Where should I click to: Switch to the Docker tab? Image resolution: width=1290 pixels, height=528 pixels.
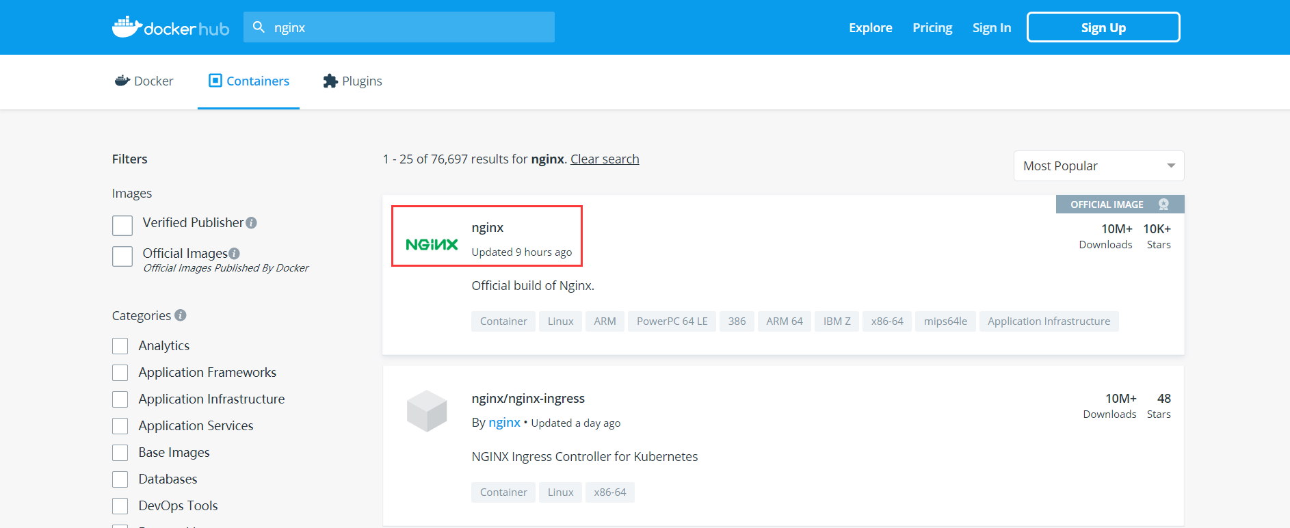tap(144, 81)
